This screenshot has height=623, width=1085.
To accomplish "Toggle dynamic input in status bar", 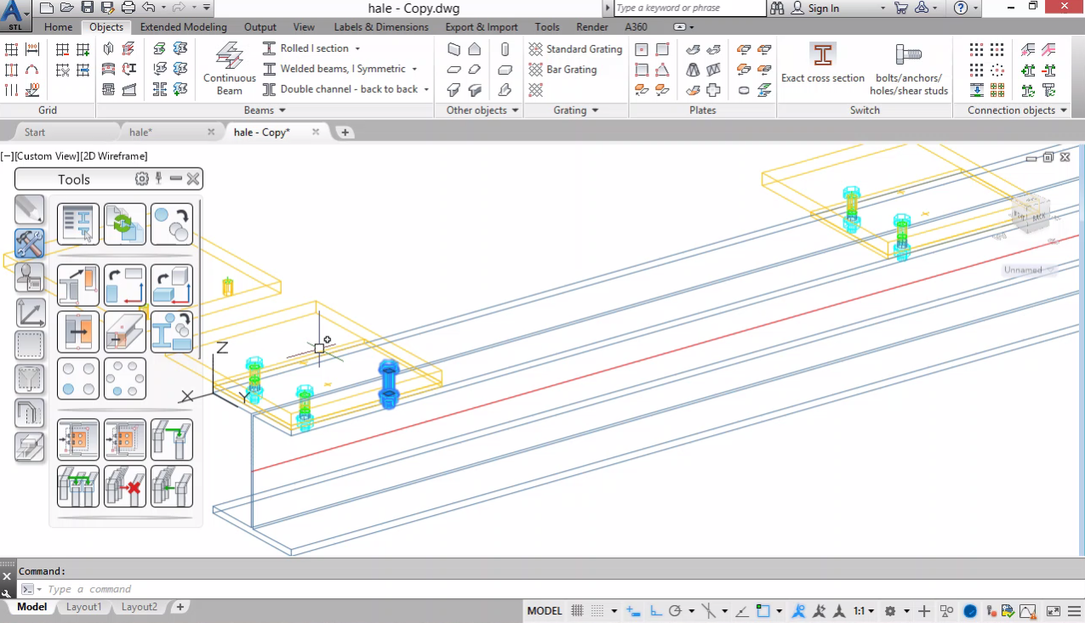I will [x=632, y=611].
